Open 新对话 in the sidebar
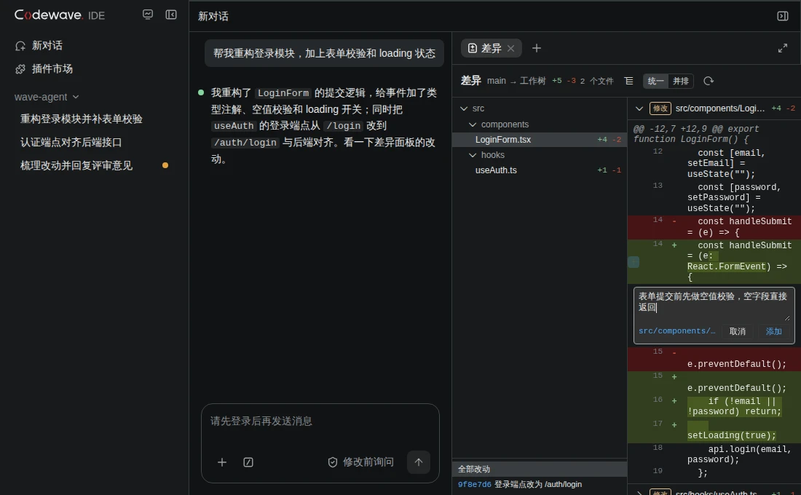The width and height of the screenshot is (801, 495). [47, 45]
